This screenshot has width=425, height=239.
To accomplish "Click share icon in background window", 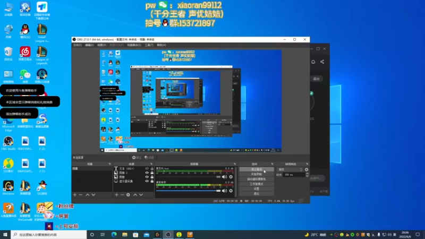I will 322,62.
